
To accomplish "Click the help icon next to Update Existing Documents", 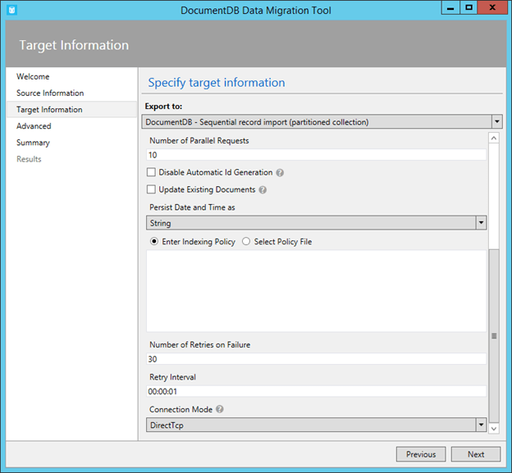I will click(x=263, y=189).
